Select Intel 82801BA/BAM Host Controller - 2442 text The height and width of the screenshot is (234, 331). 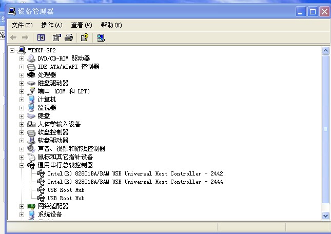pos(135,173)
